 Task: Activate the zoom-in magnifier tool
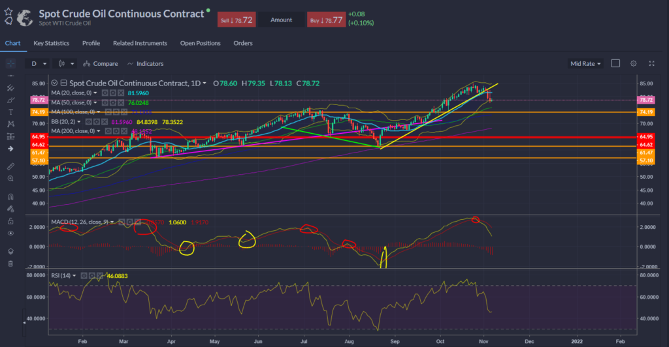pos(10,178)
